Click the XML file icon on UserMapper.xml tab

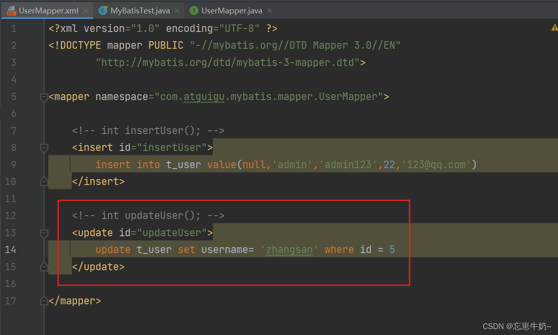pyautogui.click(x=11, y=11)
